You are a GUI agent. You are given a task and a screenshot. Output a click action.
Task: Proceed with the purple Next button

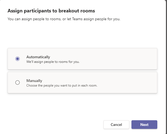pyautogui.click(x=144, y=125)
